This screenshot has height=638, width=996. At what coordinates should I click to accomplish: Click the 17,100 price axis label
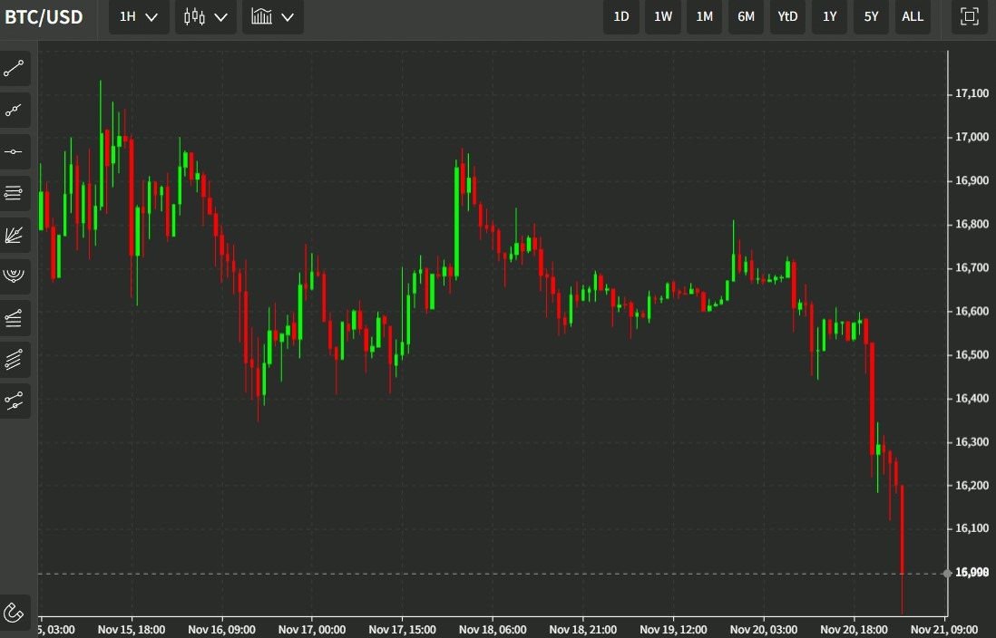coord(972,93)
